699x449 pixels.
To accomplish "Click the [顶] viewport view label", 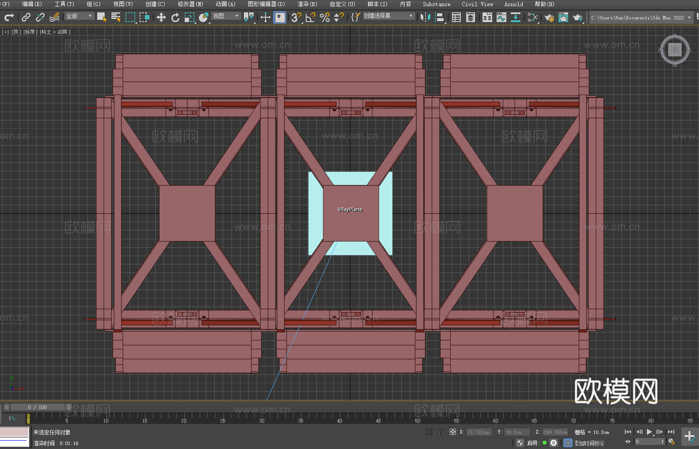I will [16, 32].
